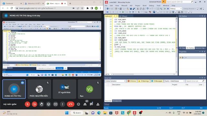207x116 pixels.
Task: Open the chat panel in Meet
Action: tap(91, 104)
